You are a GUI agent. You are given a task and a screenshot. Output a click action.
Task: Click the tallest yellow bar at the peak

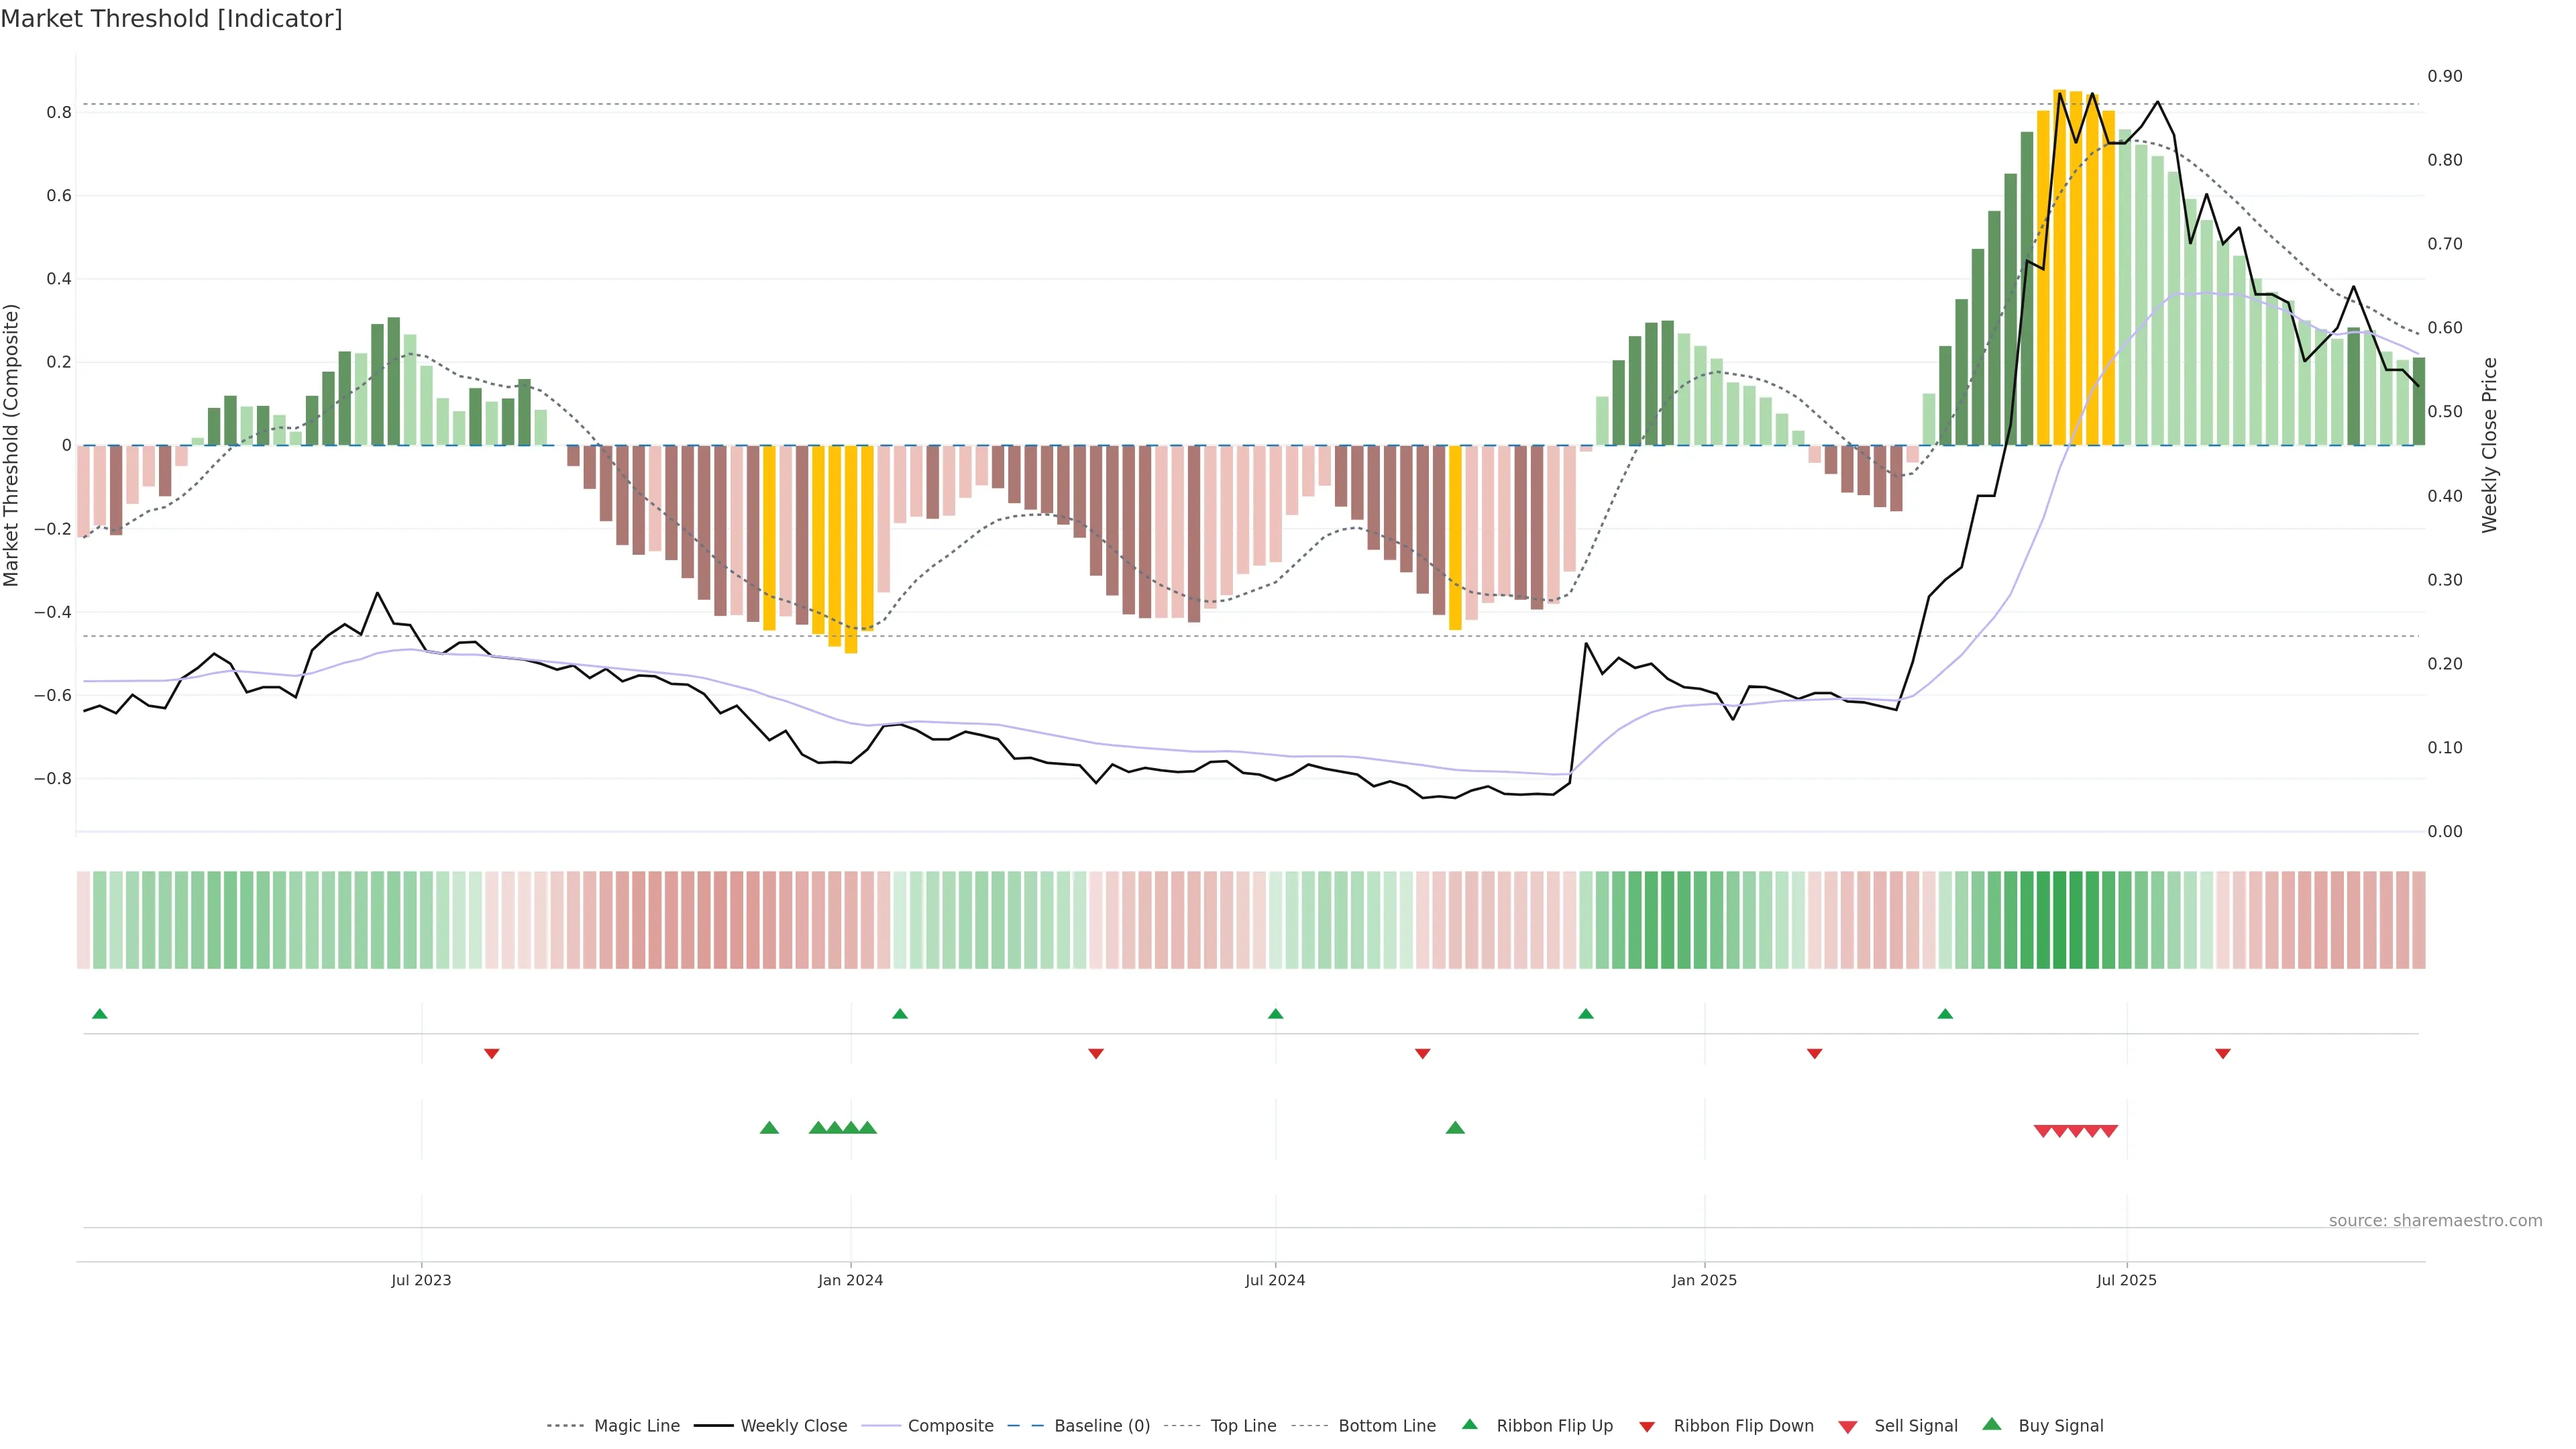pyautogui.click(x=2060, y=267)
